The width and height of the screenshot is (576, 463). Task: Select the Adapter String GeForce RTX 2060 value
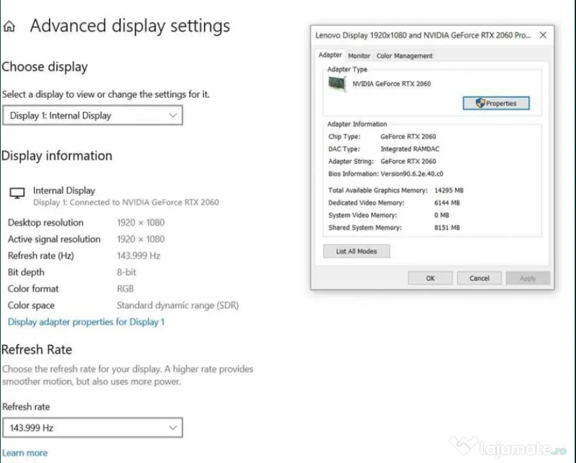[408, 161]
